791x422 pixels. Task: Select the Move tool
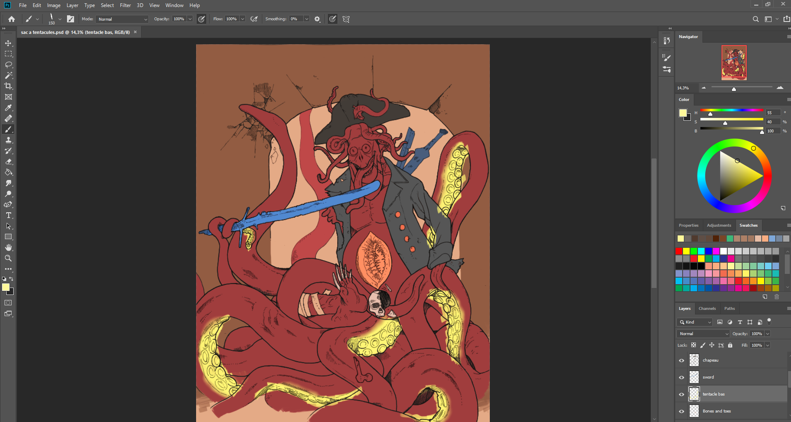tap(8, 43)
